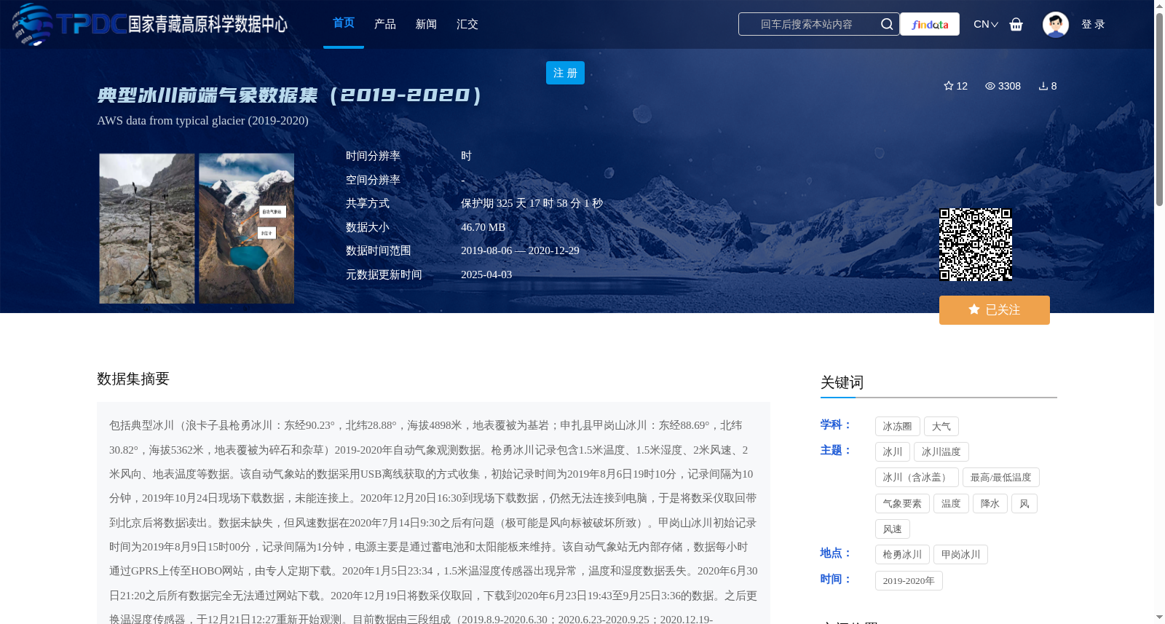
Task: Click the data size value 46.70 MB
Action: click(483, 227)
